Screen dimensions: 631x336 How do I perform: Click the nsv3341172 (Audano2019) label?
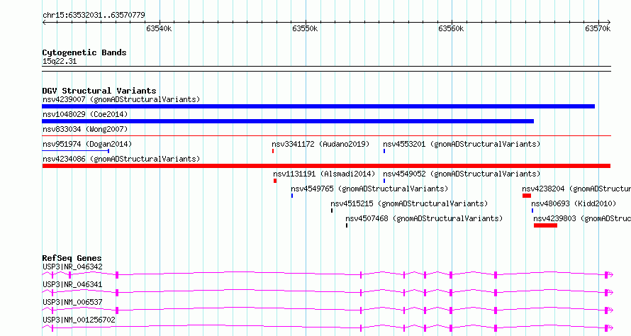(320, 144)
